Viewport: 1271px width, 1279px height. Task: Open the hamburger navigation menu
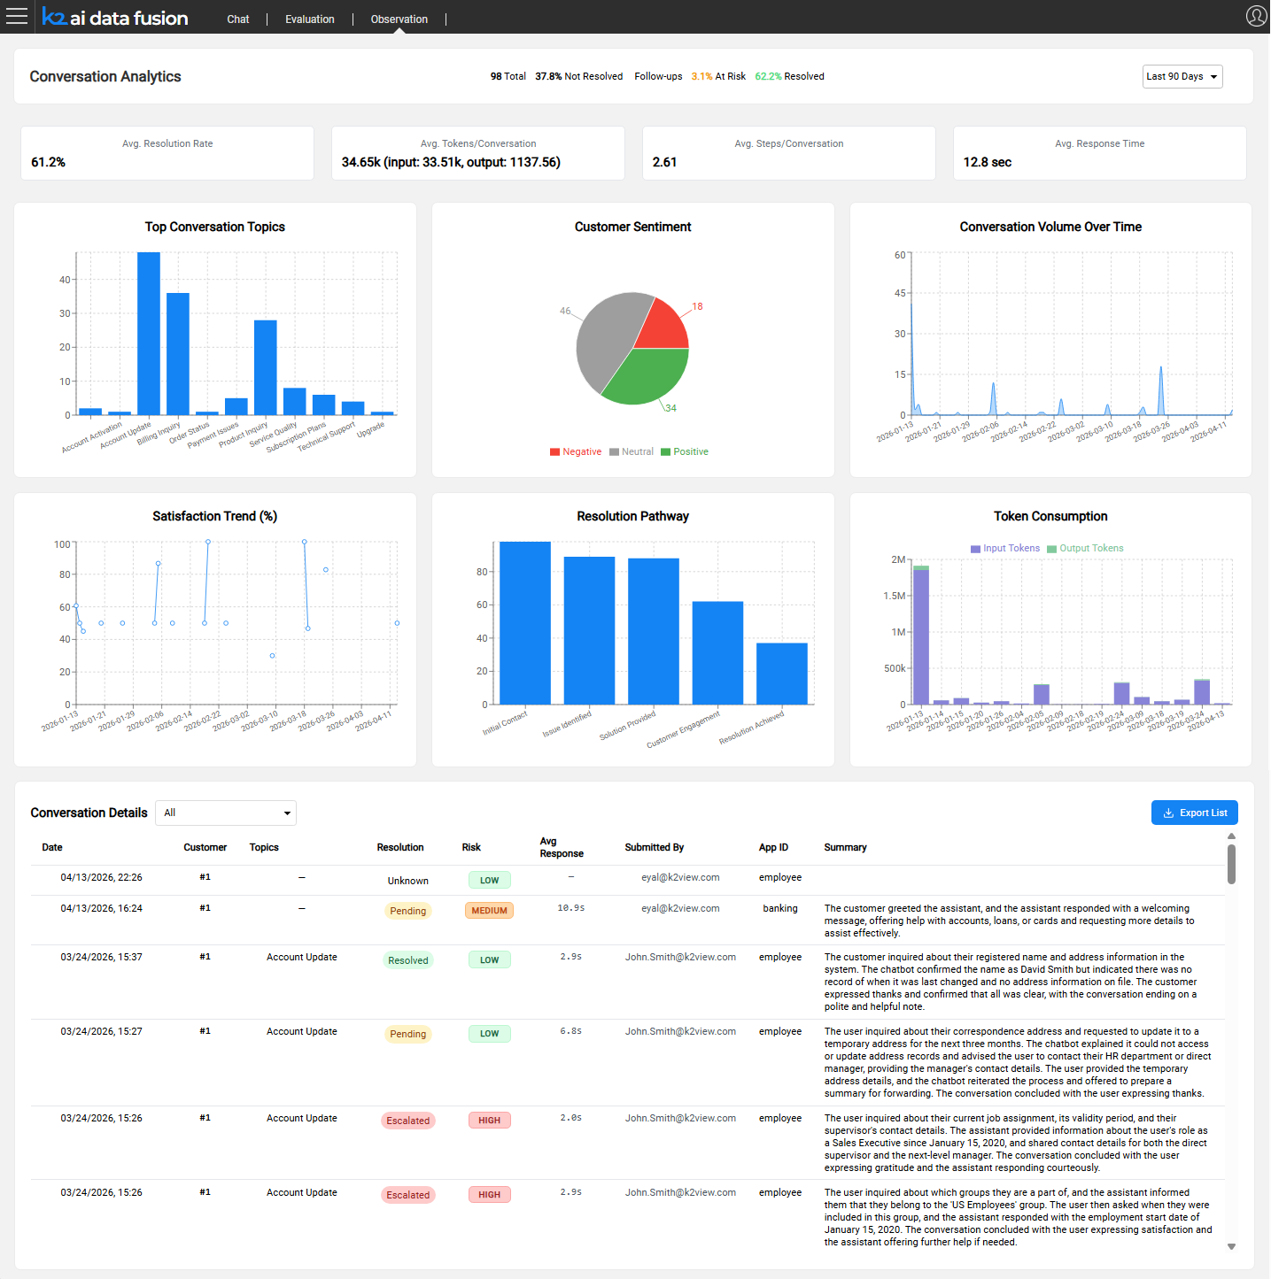(x=17, y=17)
